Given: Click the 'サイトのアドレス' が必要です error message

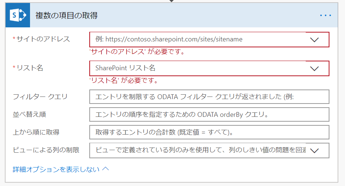Looking at the screenshot, I should 137,52.
